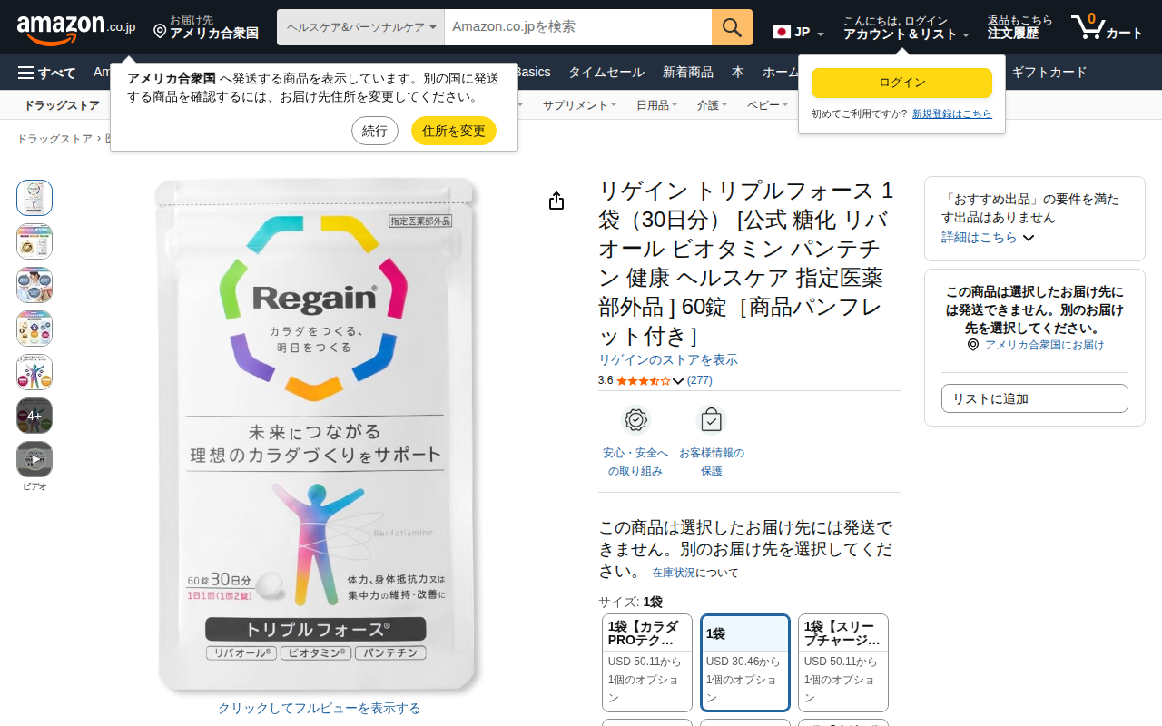Click the yellow 住所を変更 button

454,131
